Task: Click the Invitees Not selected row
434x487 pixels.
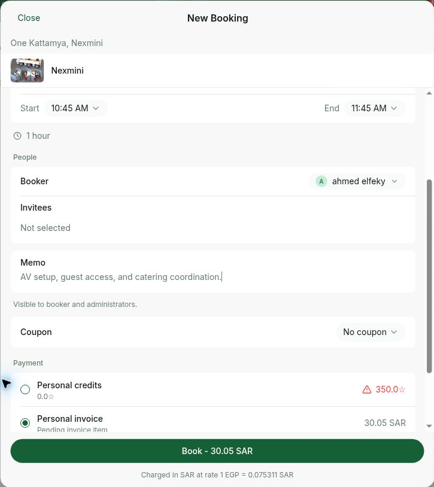Action: (213, 220)
